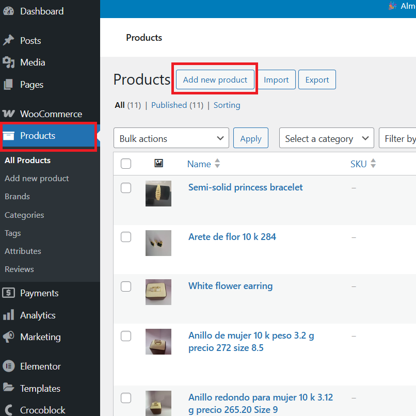Viewport: 416px width, 416px height.
Task: Sort products by Name column
Action: (x=199, y=164)
